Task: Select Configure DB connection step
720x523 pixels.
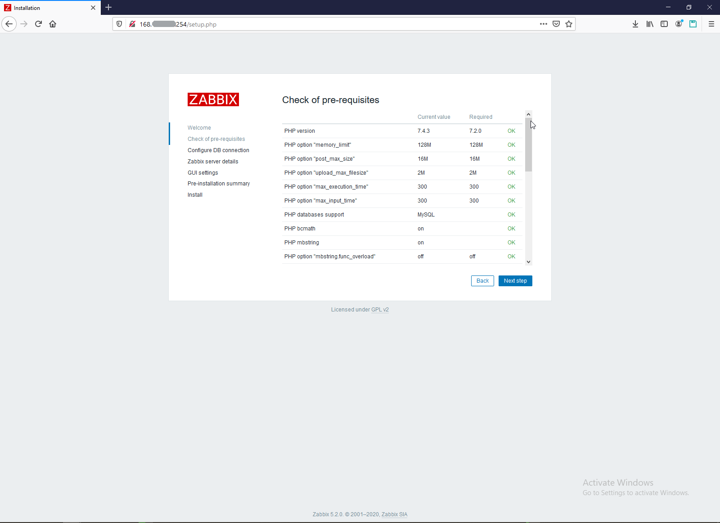Action: (x=218, y=150)
